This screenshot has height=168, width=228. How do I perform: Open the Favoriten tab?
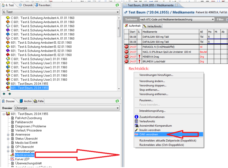(42, 5)
